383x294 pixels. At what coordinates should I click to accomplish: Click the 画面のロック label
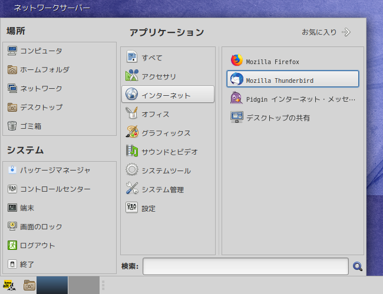(x=41, y=227)
